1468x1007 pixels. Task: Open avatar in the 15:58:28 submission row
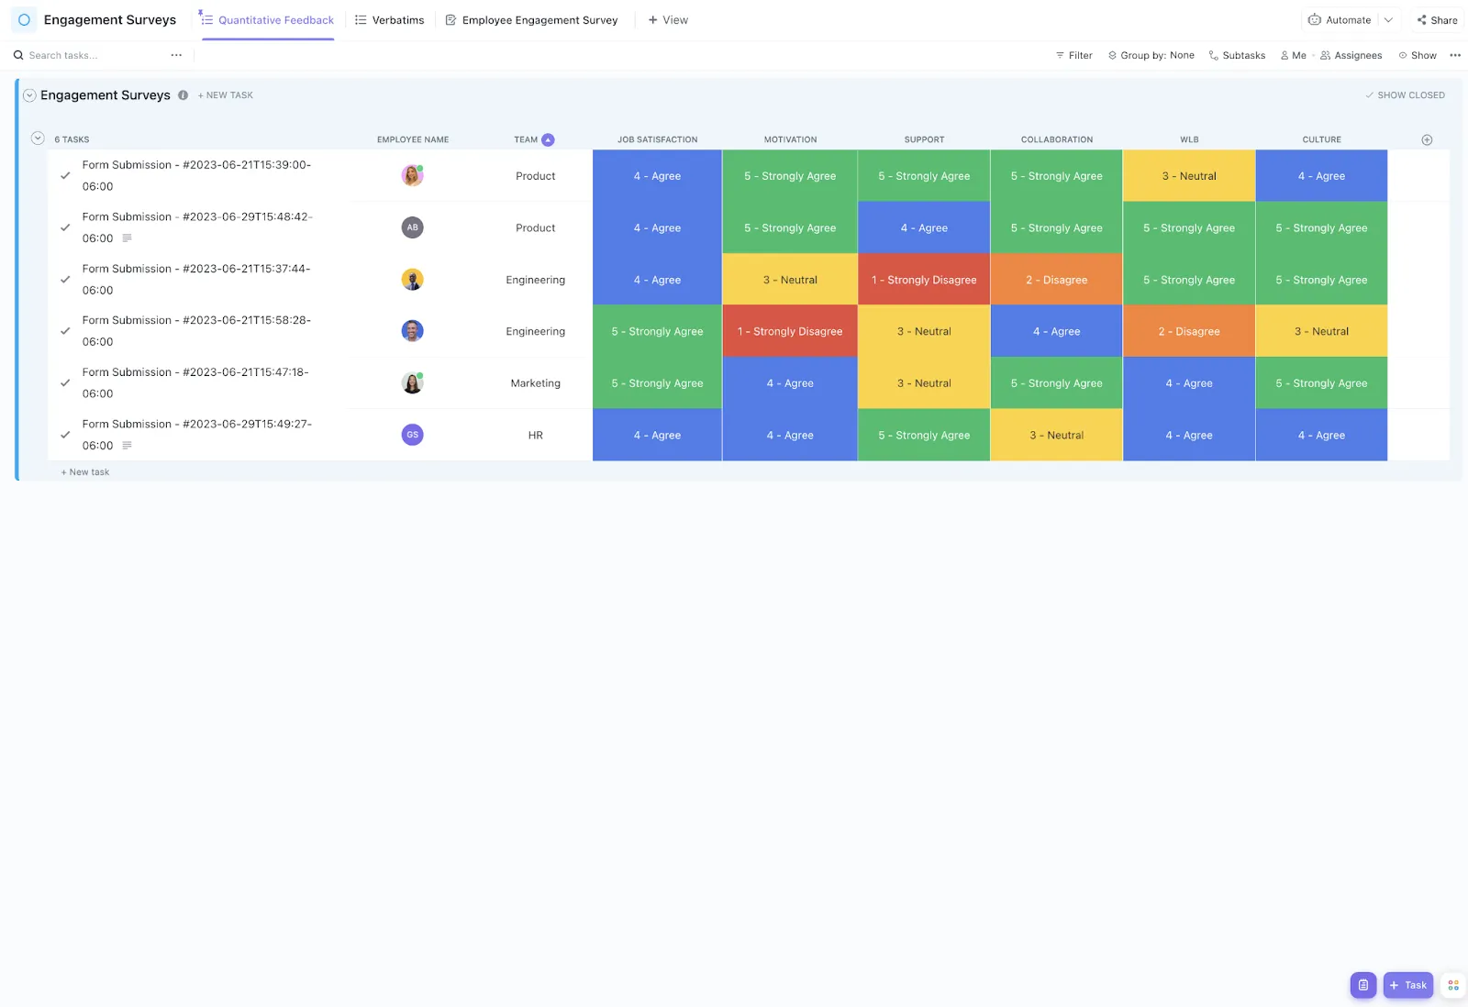[412, 331]
